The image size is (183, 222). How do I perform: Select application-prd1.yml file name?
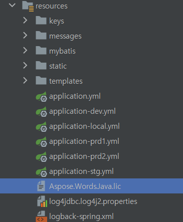point(84,141)
